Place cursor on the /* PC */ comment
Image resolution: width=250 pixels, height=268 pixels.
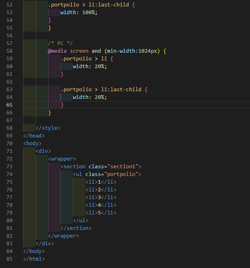tap(60, 43)
